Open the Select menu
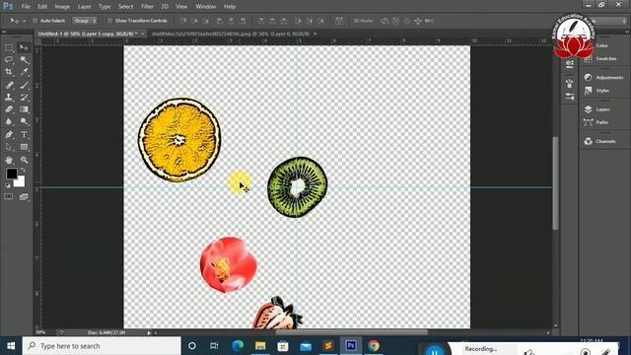The height and width of the screenshot is (355, 631). (x=125, y=7)
